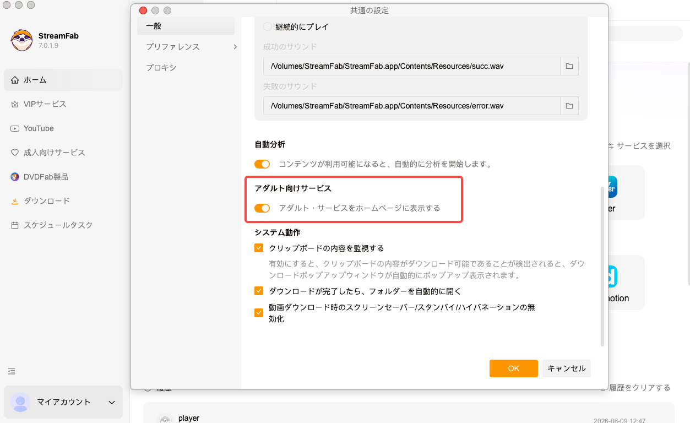Click the settings dialog vertical scrollbar
This screenshot has width=690, height=423.
tap(602, 267)
